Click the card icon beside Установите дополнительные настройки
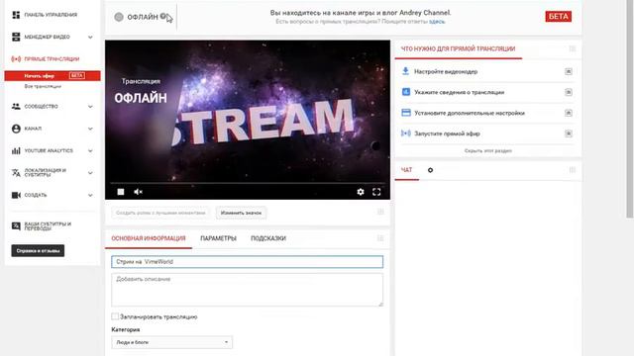 pos(405,113)
